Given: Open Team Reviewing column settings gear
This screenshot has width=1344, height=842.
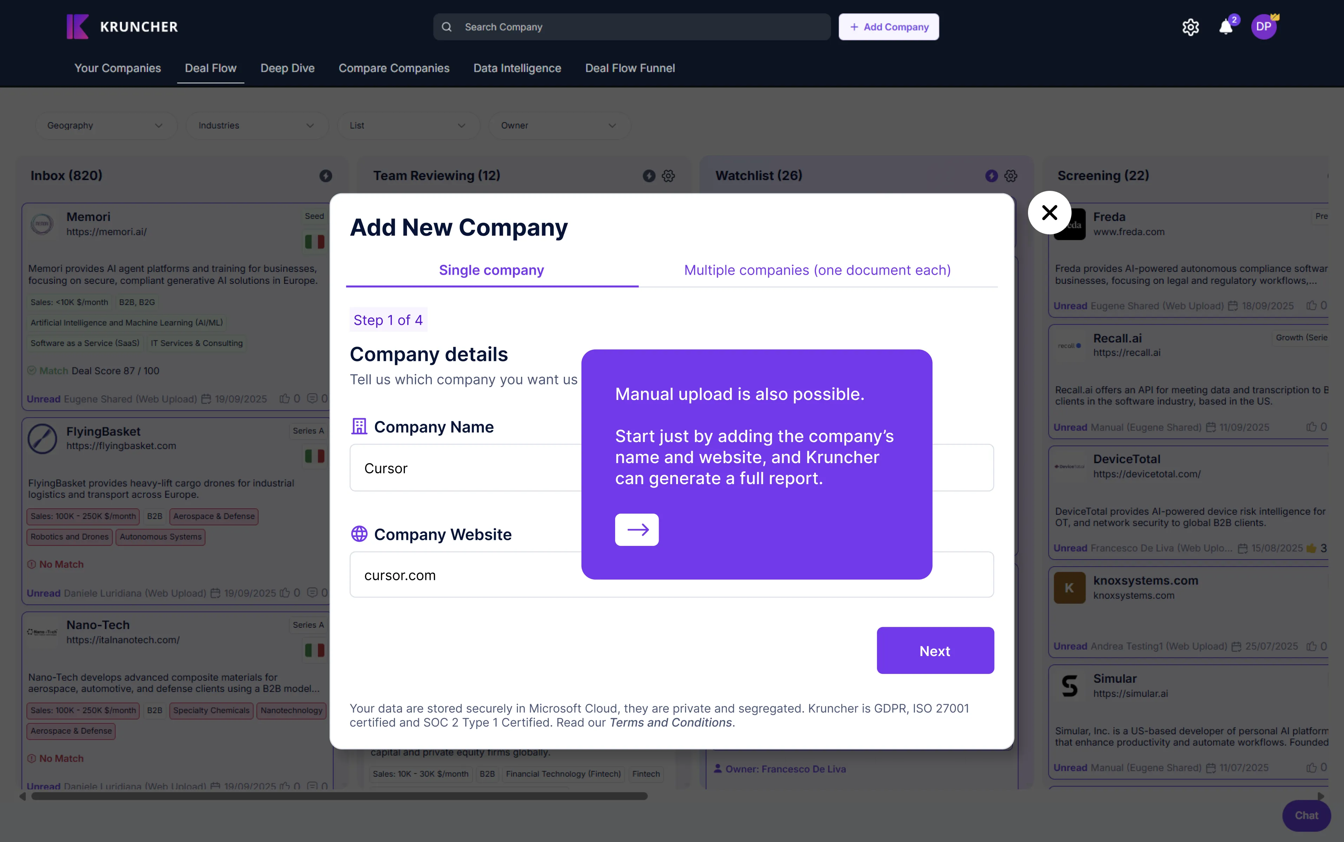Looking at the screenshot, I should (x=668, y=176).
